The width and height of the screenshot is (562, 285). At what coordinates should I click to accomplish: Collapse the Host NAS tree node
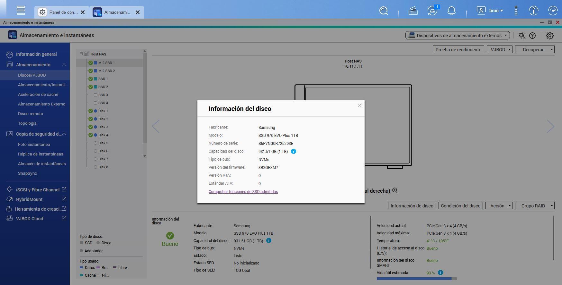81,54
